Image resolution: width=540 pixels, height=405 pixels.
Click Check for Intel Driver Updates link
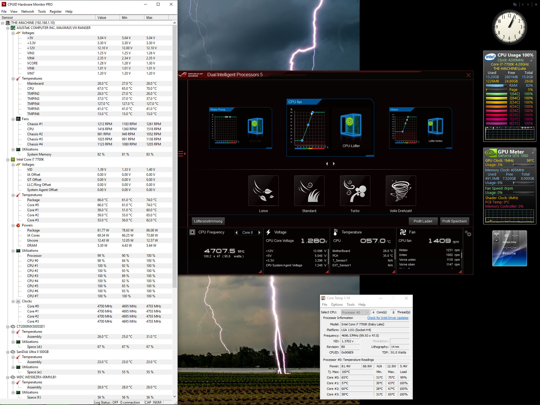(387, 318)
